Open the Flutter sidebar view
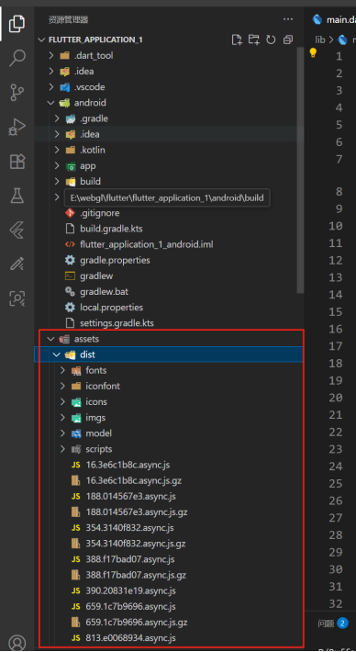Screen dimensions: 356x652 point(17,230)
